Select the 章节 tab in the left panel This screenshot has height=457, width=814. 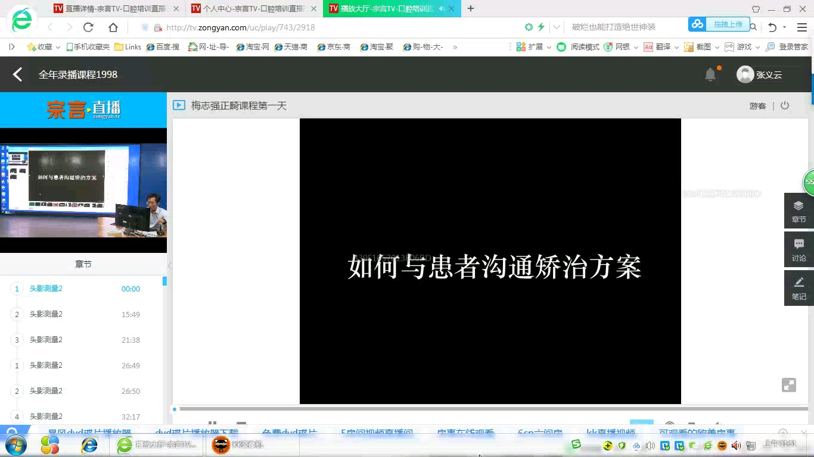coord(83,264)
